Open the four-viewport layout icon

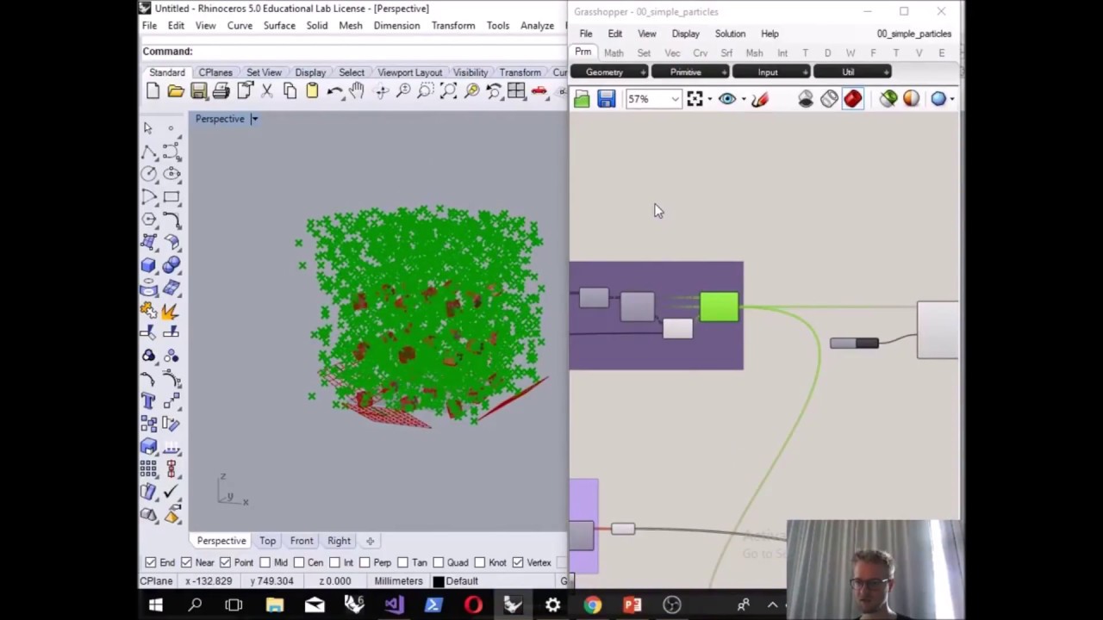516,91
